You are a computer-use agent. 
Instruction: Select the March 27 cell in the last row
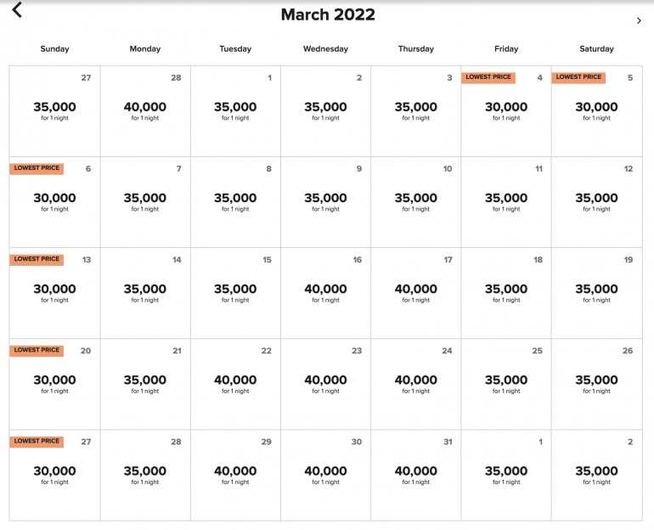pos(54,475)
